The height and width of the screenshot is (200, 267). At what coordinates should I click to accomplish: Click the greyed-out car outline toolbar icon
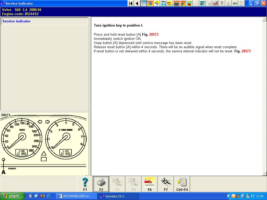click(x=196, y=3)
